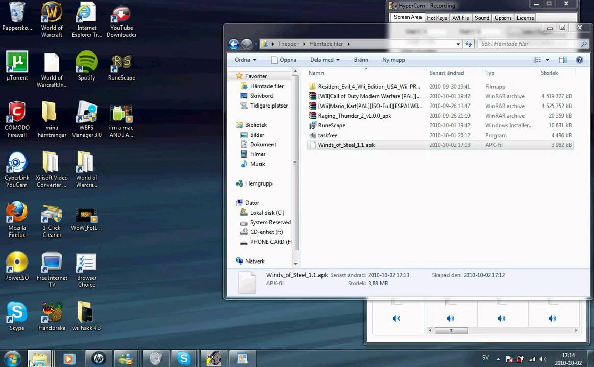Select the 1-Click Cleaner desktop icon
The image size is (594, 367).
pyautogui.click(x=52, y=221)
